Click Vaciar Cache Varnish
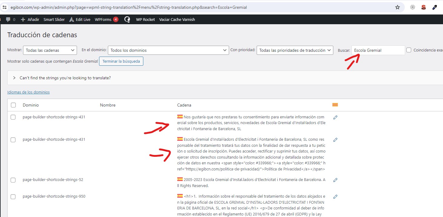 (x=177, y=19)
